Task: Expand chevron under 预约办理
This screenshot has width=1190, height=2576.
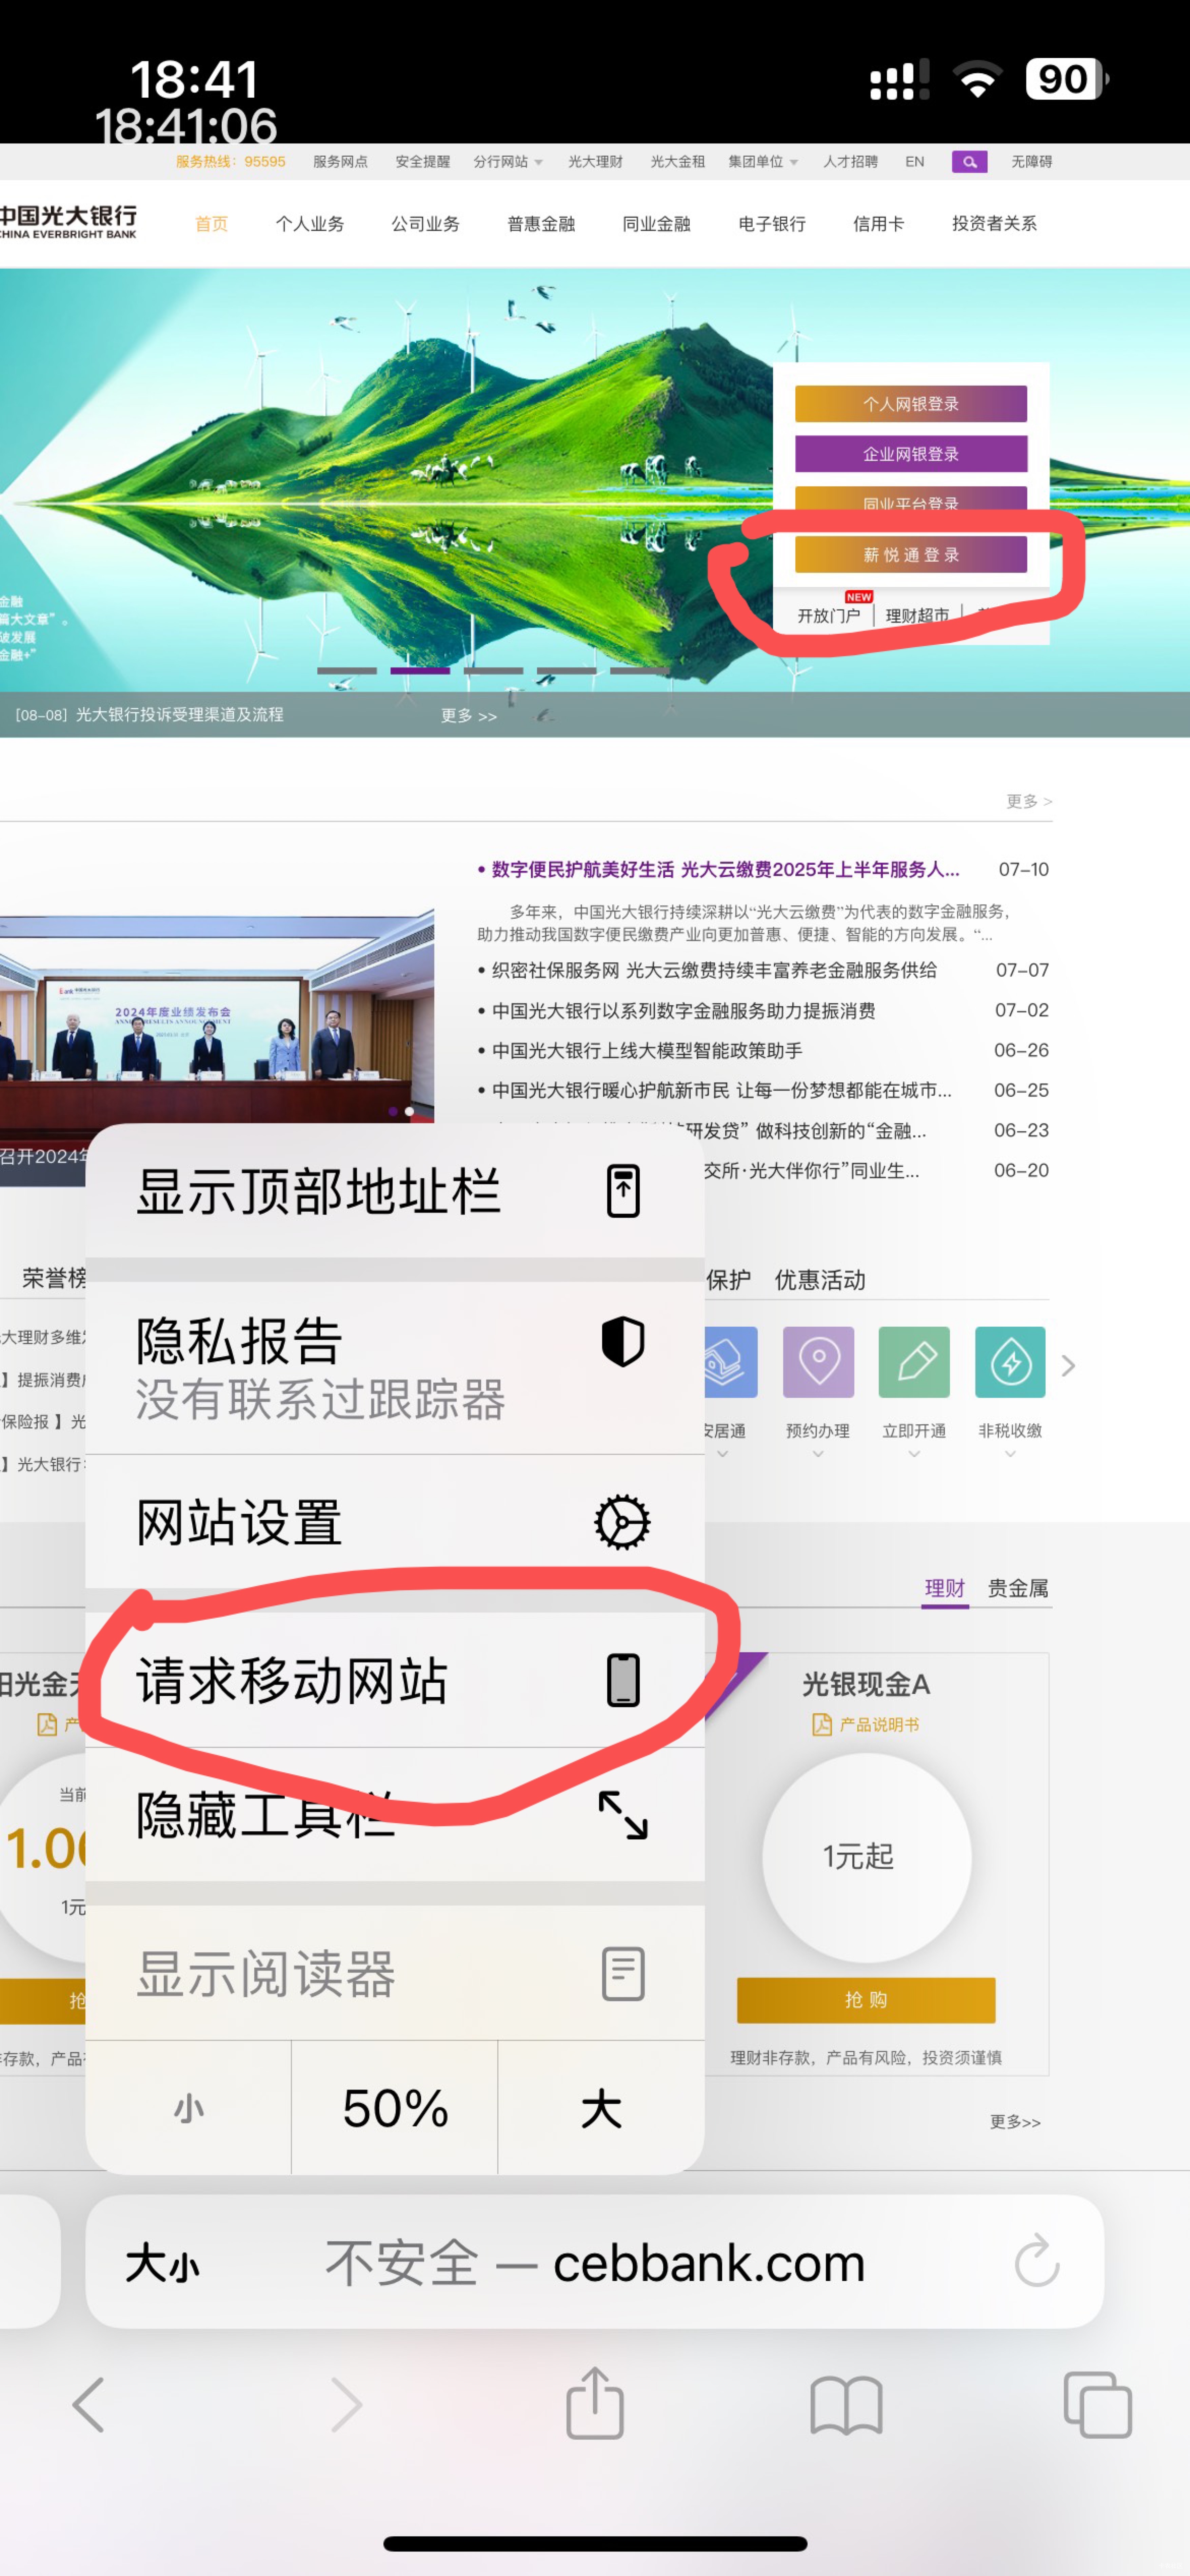Action: [x=818, y=1454]
